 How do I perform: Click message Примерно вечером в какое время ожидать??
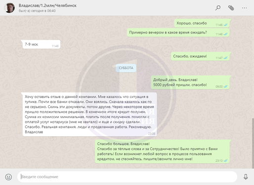178,32
